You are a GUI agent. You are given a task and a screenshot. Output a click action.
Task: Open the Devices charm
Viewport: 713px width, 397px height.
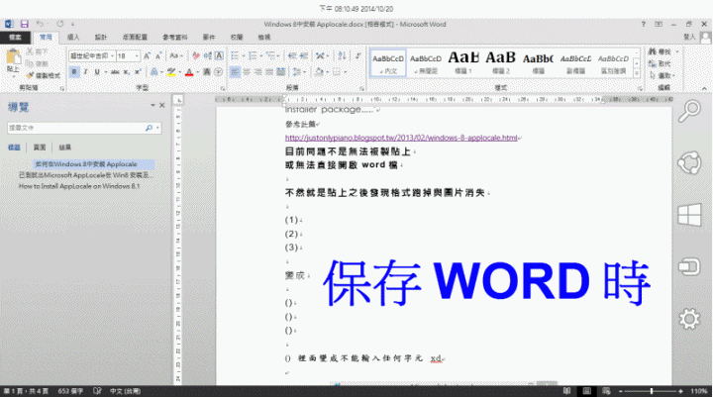click(x=689, y=266)
